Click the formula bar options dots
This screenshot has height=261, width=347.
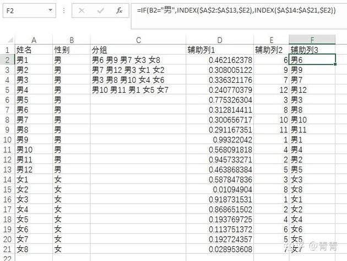[64, 10]
